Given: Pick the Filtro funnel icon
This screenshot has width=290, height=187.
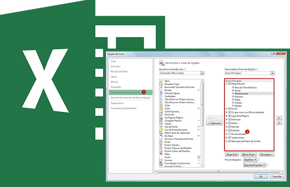Looking at the screenshot, I should point(161,154).
